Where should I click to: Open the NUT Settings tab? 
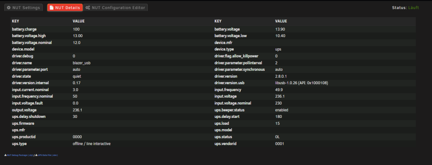pyautogui.click(x=23, y=8)
